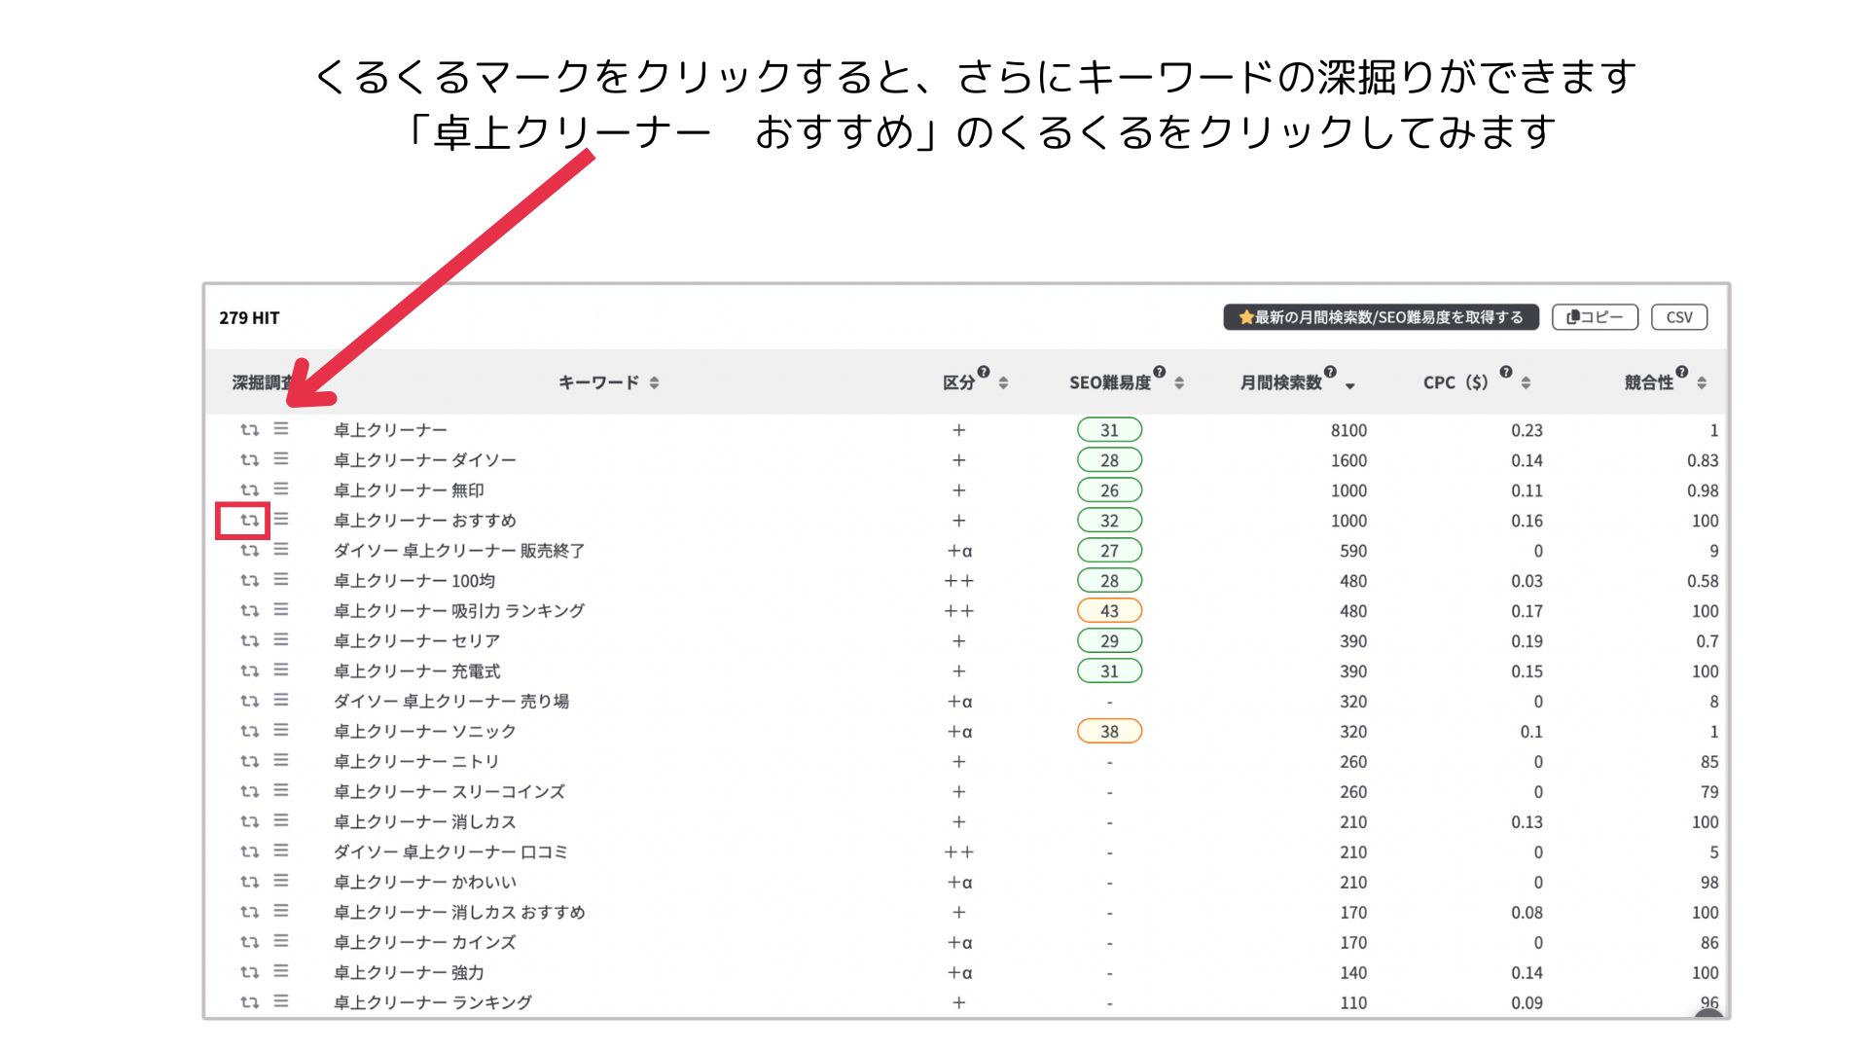Show help tooltip for 月間検索数 column
This screenshot has height=1051, width=1868.
(1331, 372)
